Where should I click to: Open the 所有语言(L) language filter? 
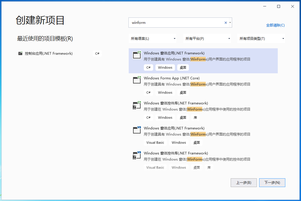click(x=153, y=39)
